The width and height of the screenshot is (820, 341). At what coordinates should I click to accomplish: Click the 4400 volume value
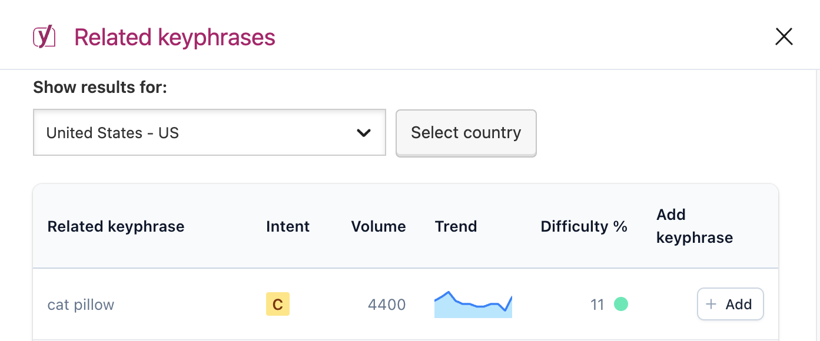(387, 305)
